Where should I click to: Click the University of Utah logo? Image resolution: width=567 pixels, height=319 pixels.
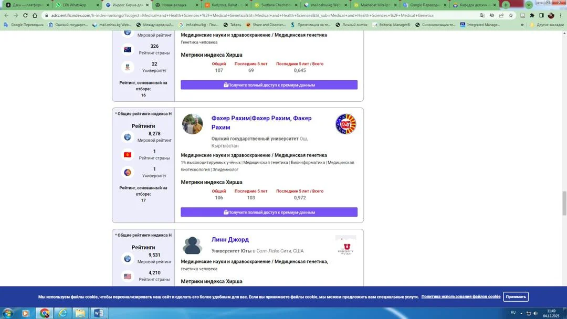click(x=345, y=246)
